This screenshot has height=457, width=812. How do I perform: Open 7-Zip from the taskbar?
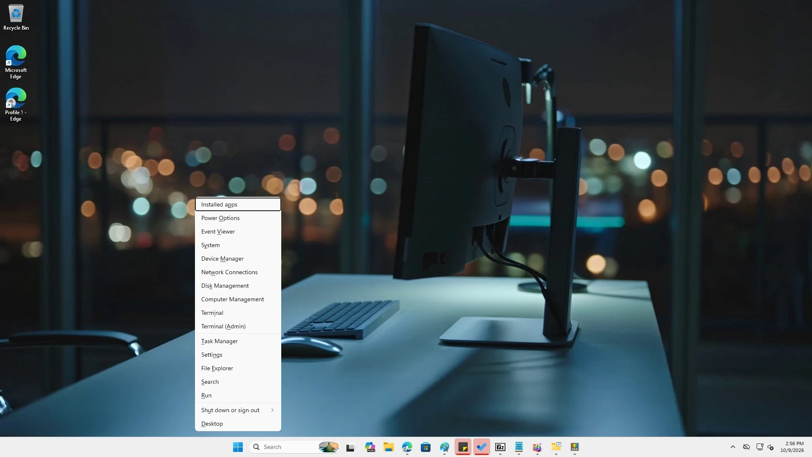click(x=500, y=447)
